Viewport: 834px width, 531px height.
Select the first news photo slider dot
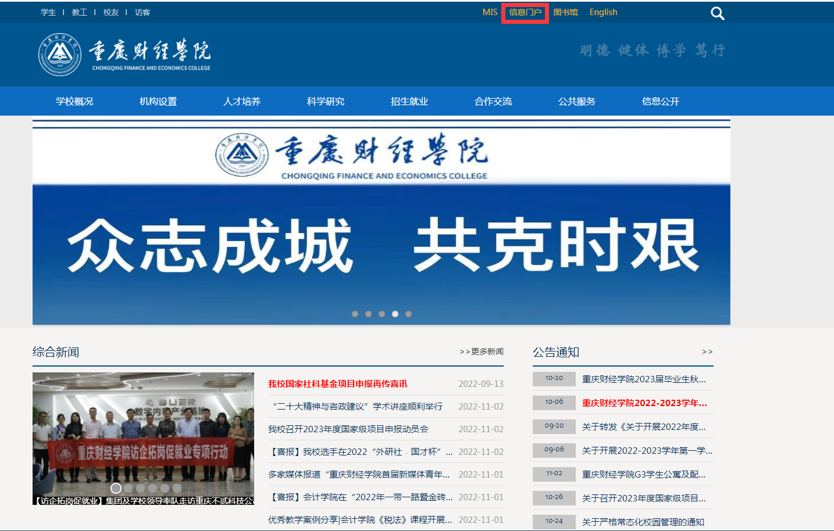(x=116, y=488)
